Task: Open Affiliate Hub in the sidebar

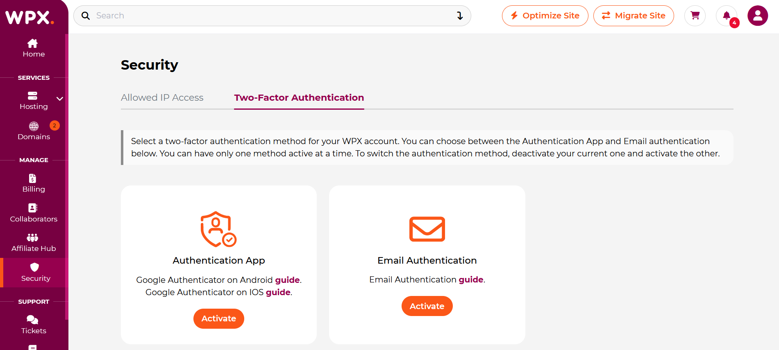Action: point(34,243)
